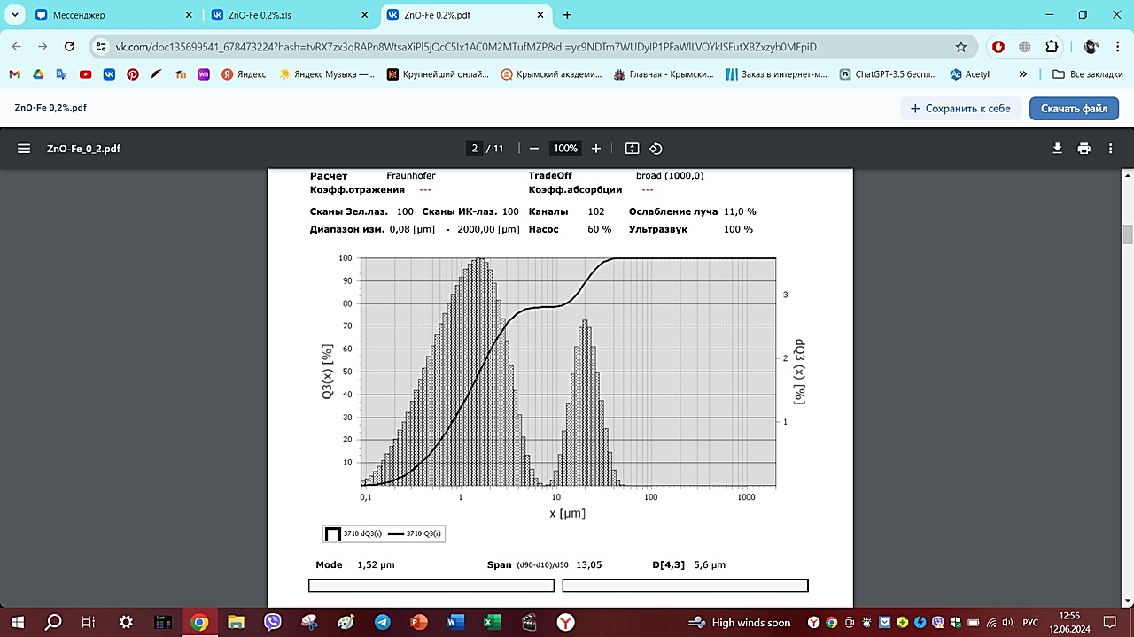Open Chrome three-dot menu
Image resolution: width=1134 pixels, height=637 pixels.
click(1116, 47)
